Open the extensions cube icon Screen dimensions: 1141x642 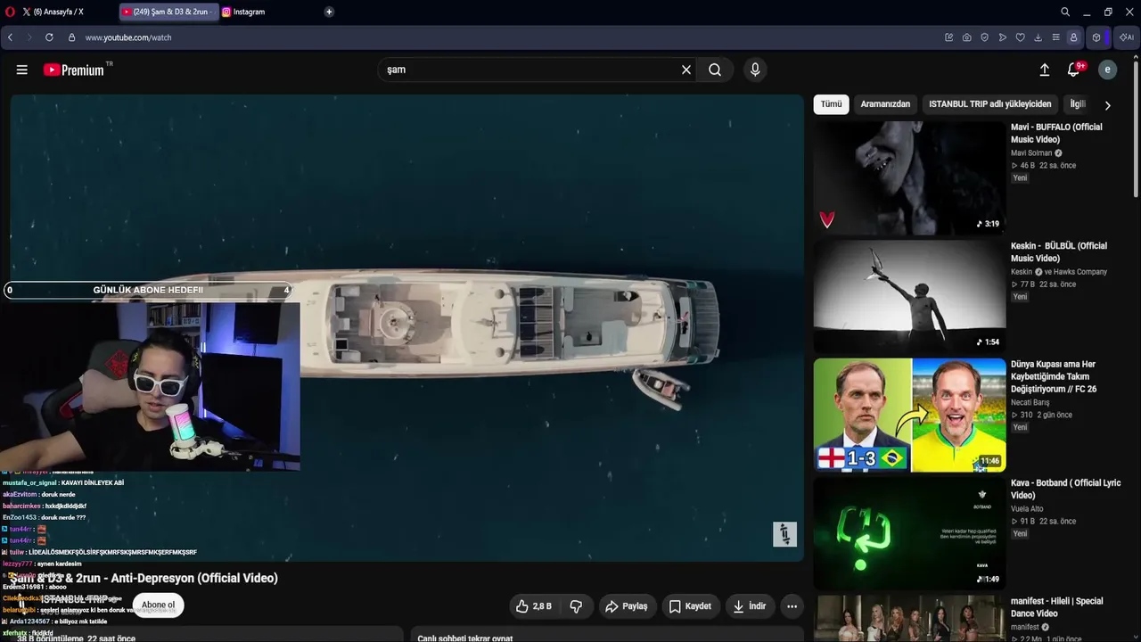[x=1096, y=37]
